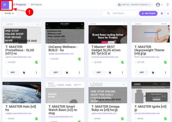Open three-dot menu on BEST Gadget card
The image size is (172, 122).
pyautogui.click(x=122, y=72)
